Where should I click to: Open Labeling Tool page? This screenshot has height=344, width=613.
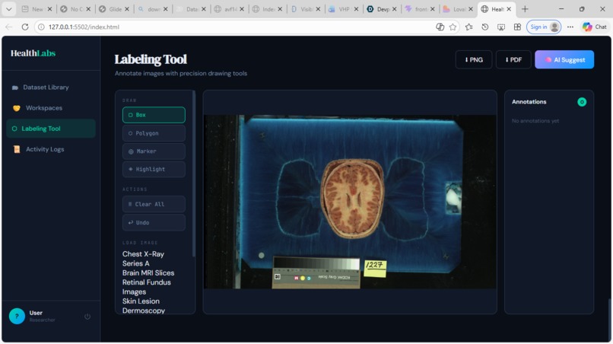tap(51, 129)
